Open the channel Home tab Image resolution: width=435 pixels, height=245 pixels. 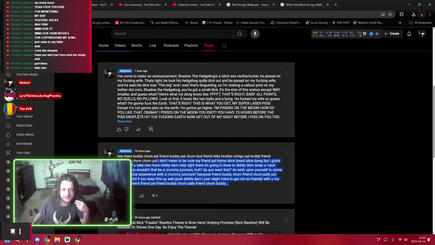pos(103,46)
